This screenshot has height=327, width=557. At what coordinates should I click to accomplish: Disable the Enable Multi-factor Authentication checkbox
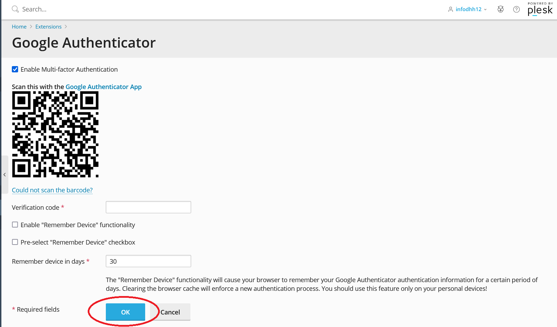pos(15,69)
